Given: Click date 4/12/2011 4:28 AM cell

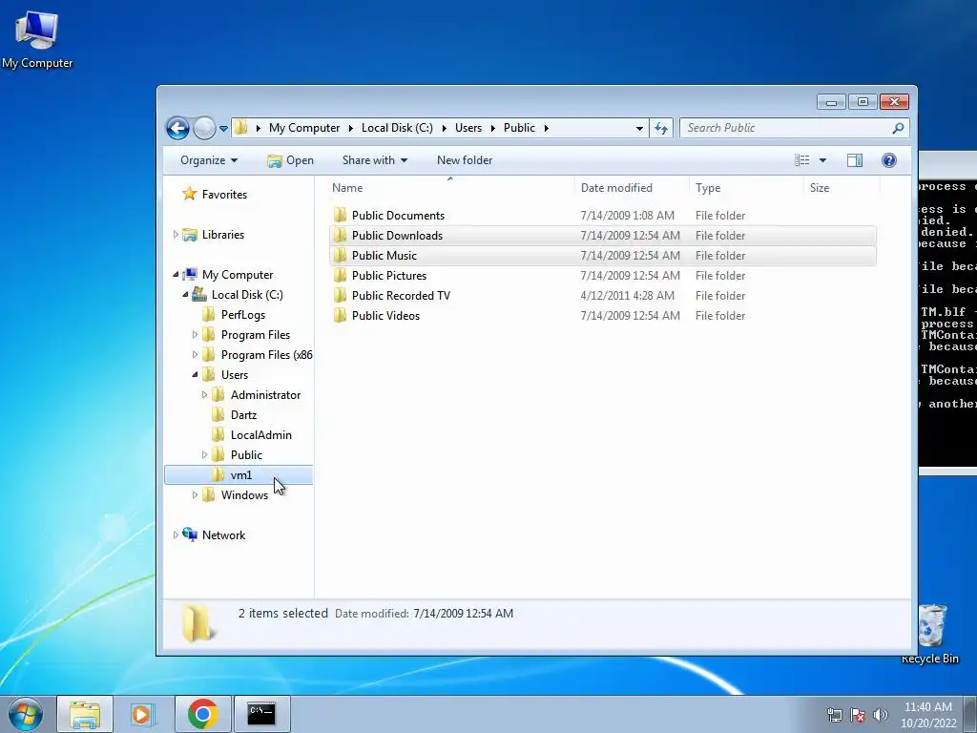Looking at the screenshot, I should click(627, 296).
